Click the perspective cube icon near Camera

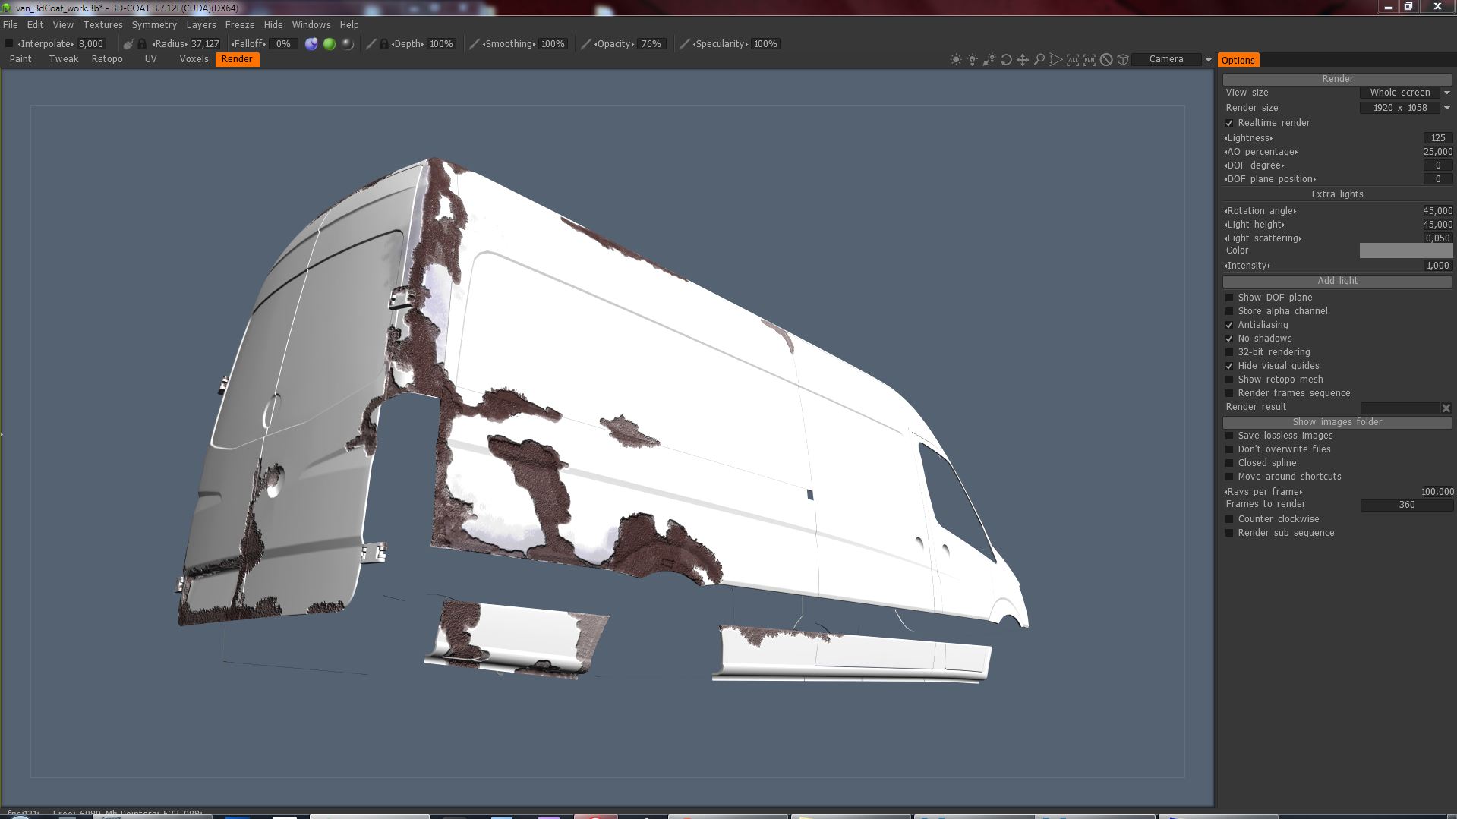point(1123,59)
